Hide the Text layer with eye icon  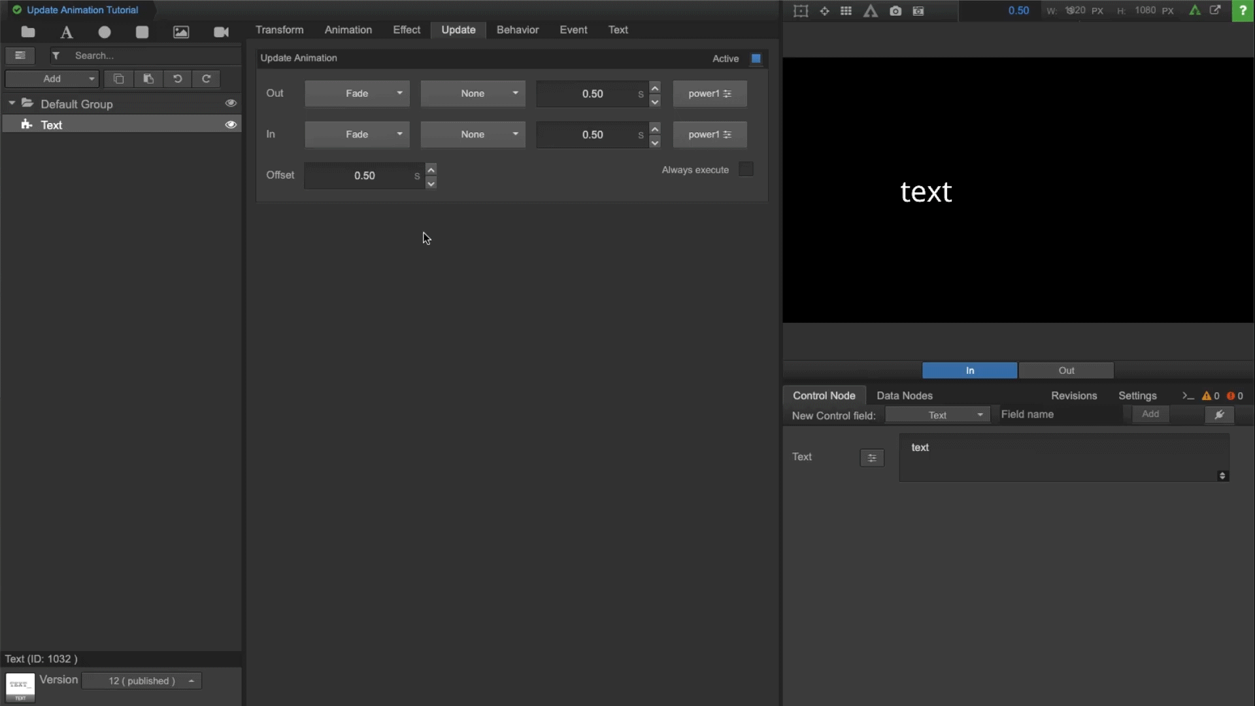(x=231, y=125)
